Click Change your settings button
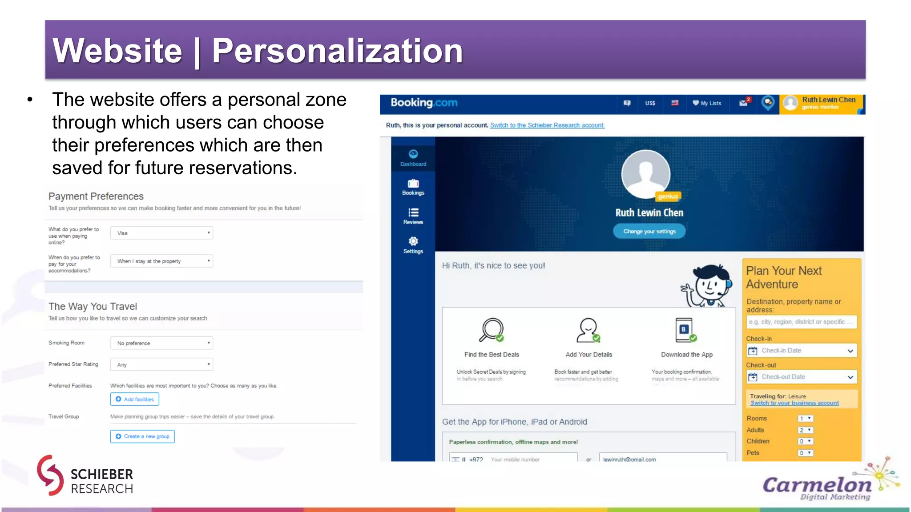 (649, 231)
